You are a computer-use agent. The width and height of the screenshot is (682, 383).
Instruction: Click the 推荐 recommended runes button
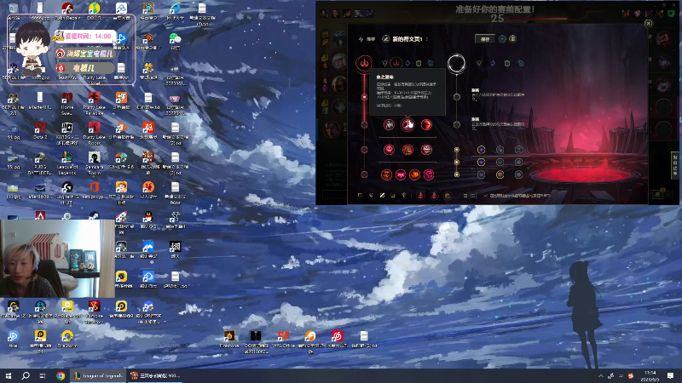(x=367, y=39)
